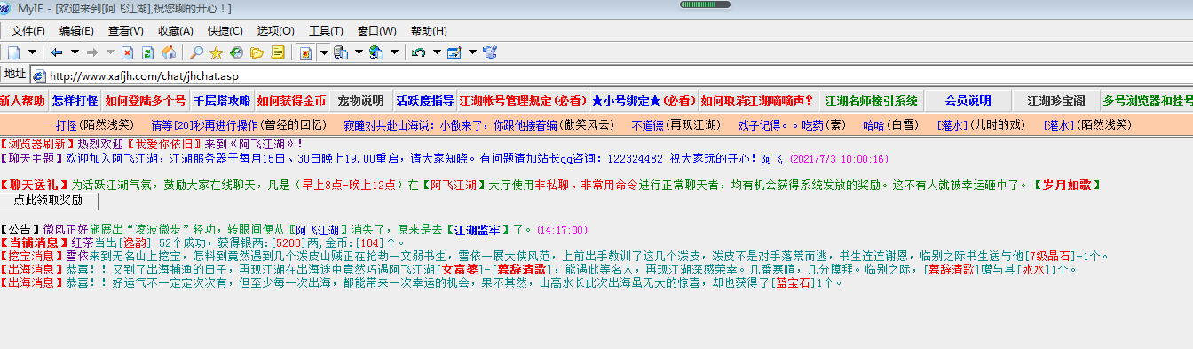Click the Back arrow toolbar icon
This screenshot has height=349, width=1193.
coord(57,52)
